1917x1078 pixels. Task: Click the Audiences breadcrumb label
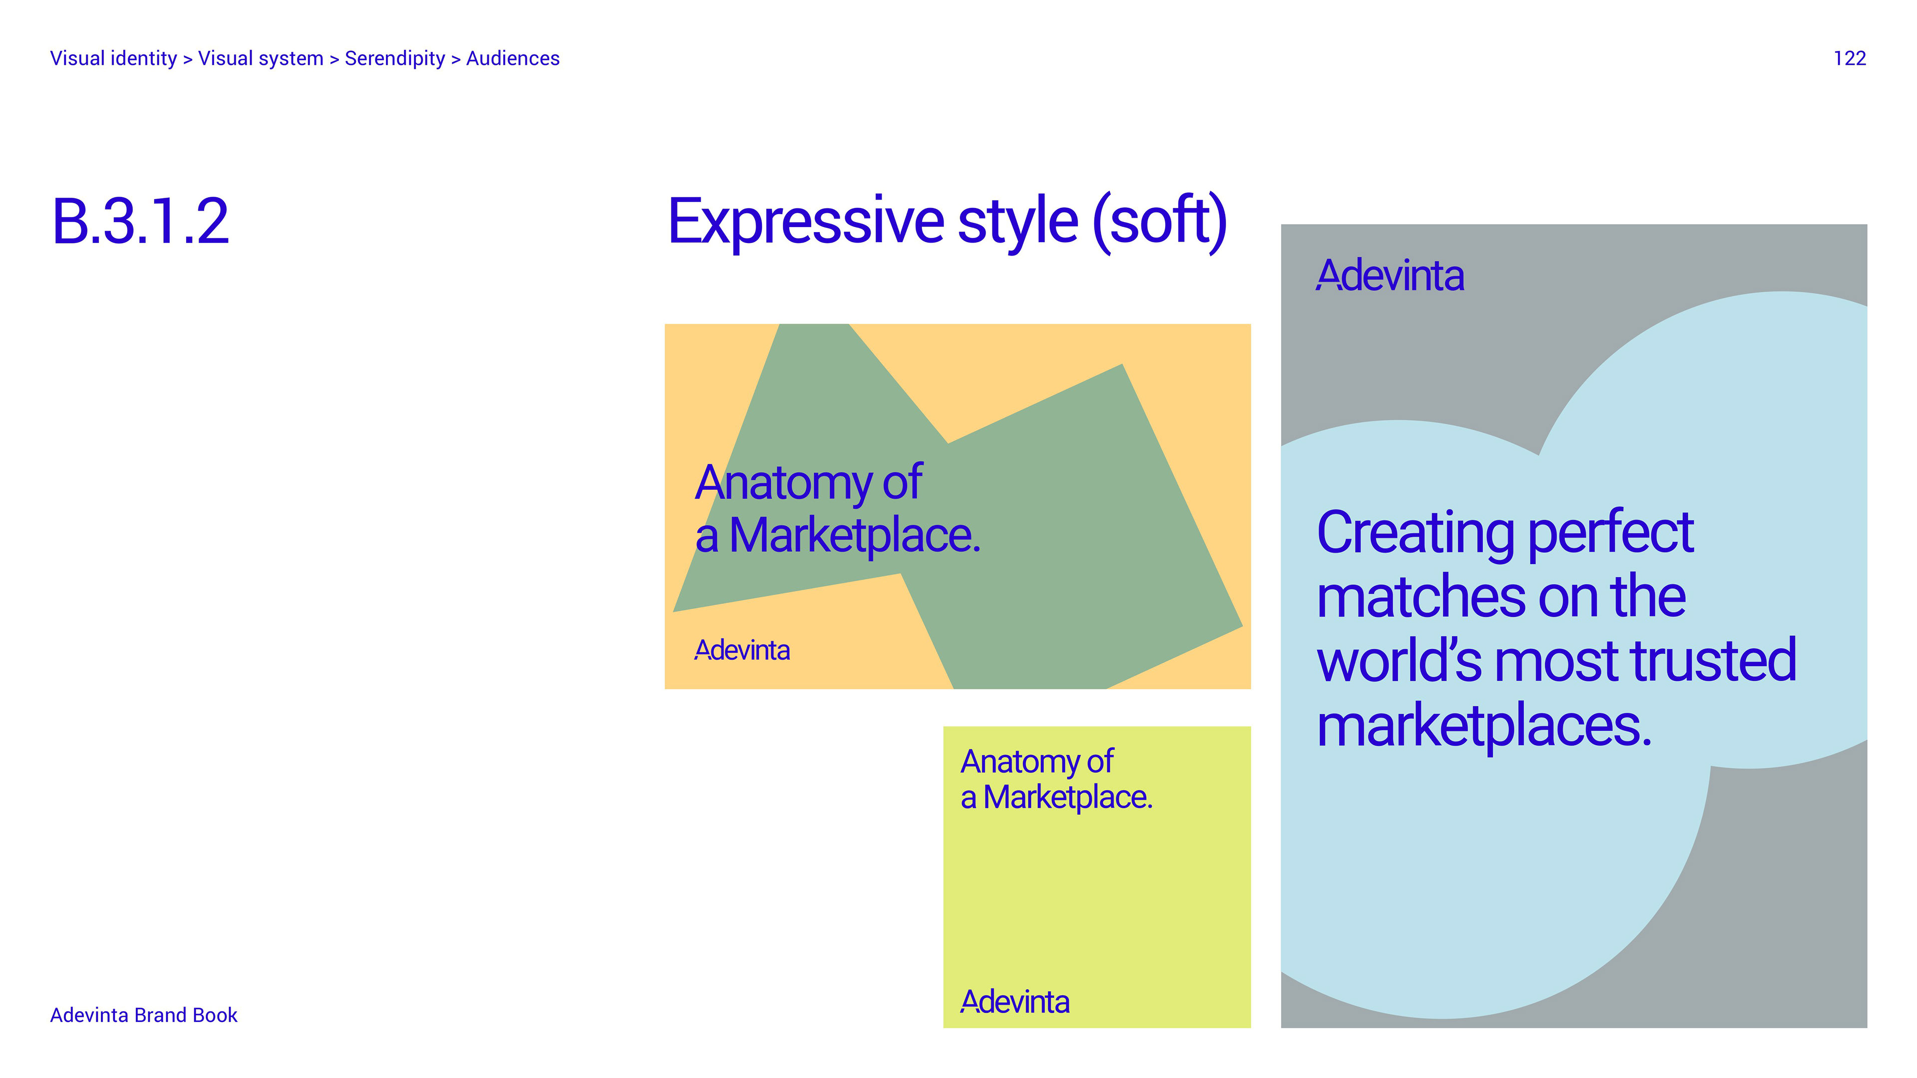pos(513,58)
